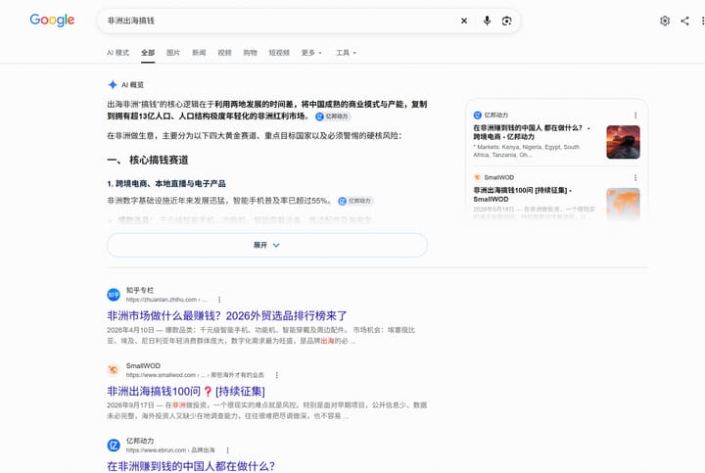Click the 知乎专栏 favicon in results

click(114, 295)
